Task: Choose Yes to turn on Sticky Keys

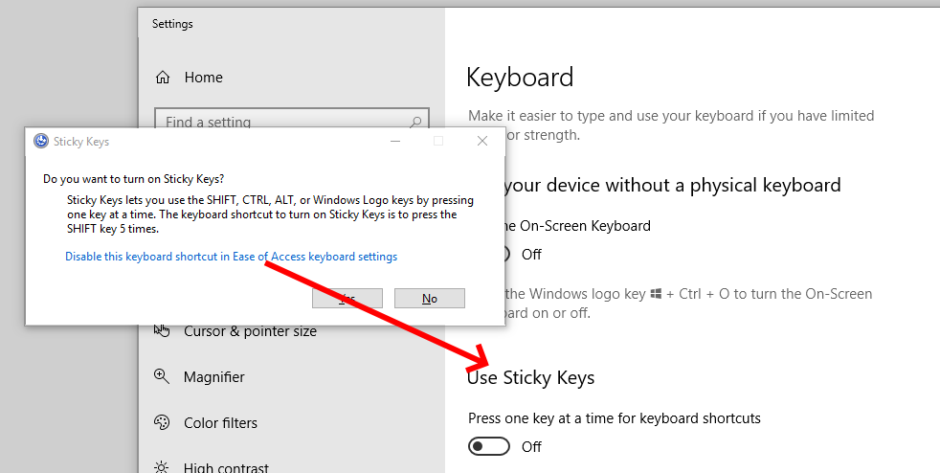Action: tap(347, 298)
